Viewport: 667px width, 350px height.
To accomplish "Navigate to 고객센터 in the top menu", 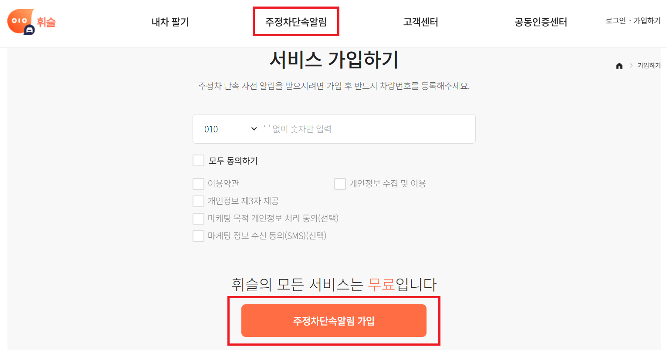I will (x=420, y=22).
